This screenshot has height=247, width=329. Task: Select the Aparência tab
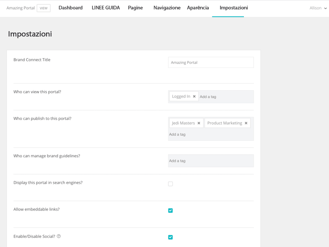(x=198, y=8)
